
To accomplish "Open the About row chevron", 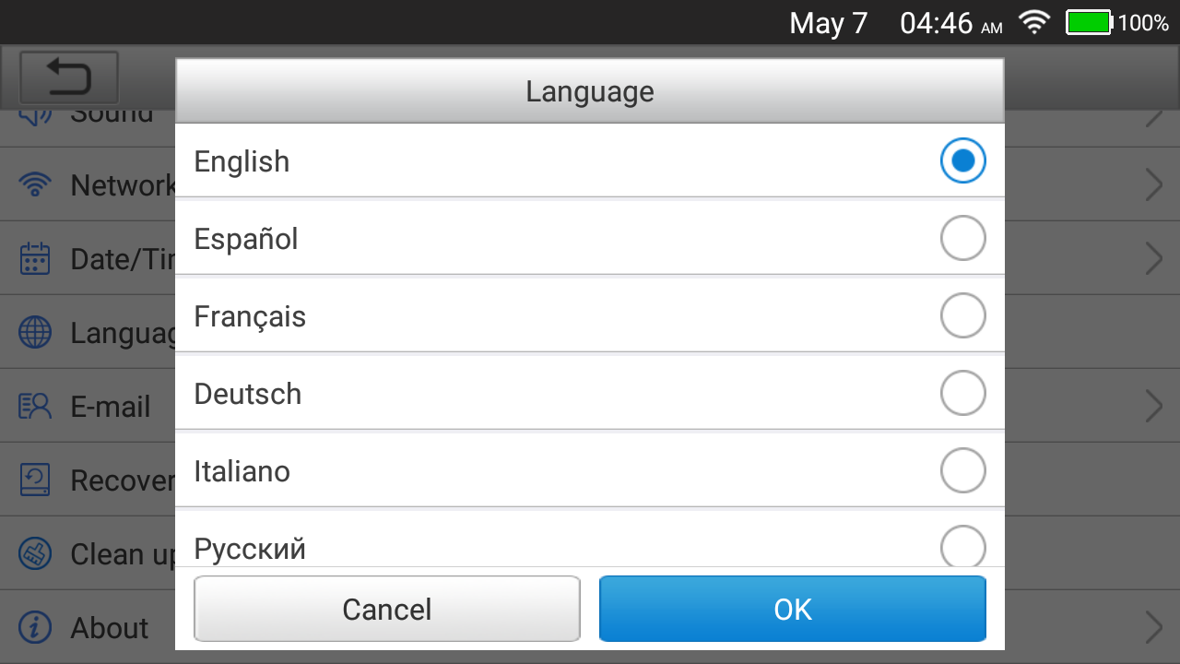I will [1153, 627].
